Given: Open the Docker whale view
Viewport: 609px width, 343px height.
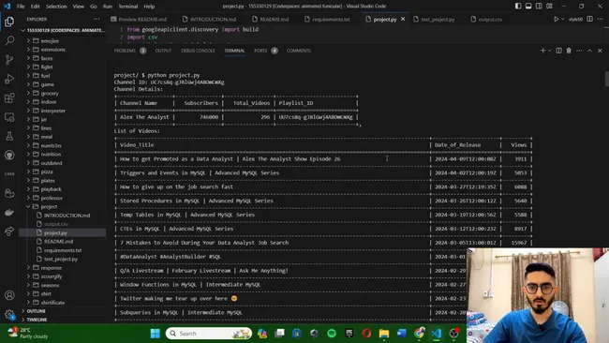Looking at the screenshot, I should 9,213.
